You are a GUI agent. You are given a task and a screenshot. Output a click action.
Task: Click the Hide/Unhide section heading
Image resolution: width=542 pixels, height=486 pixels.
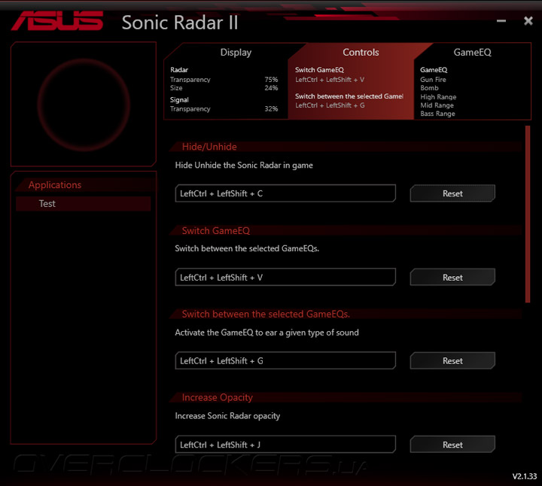209,147
